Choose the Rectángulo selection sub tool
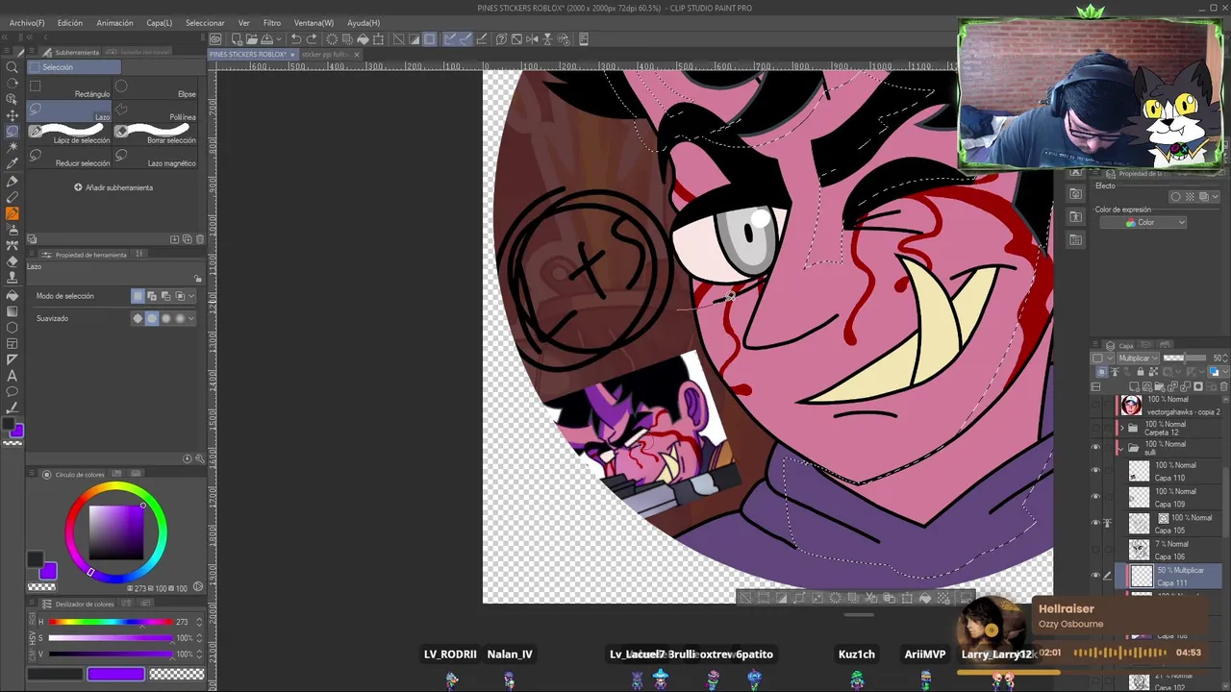This screenshot has width=1231, height=692. pos(70,89)
